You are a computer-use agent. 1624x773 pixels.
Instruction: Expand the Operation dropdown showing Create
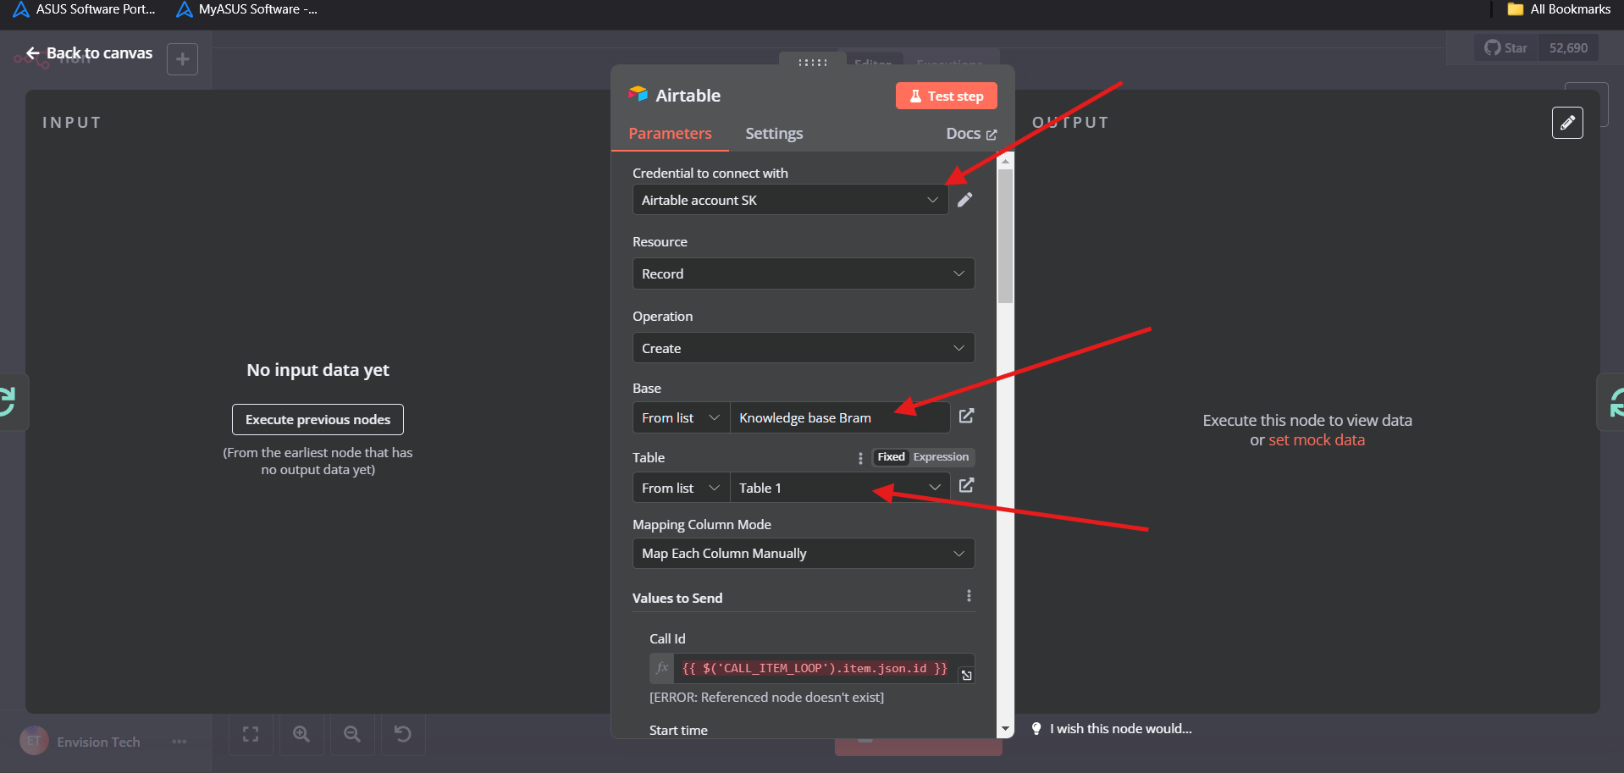click(x=803, y=349)
